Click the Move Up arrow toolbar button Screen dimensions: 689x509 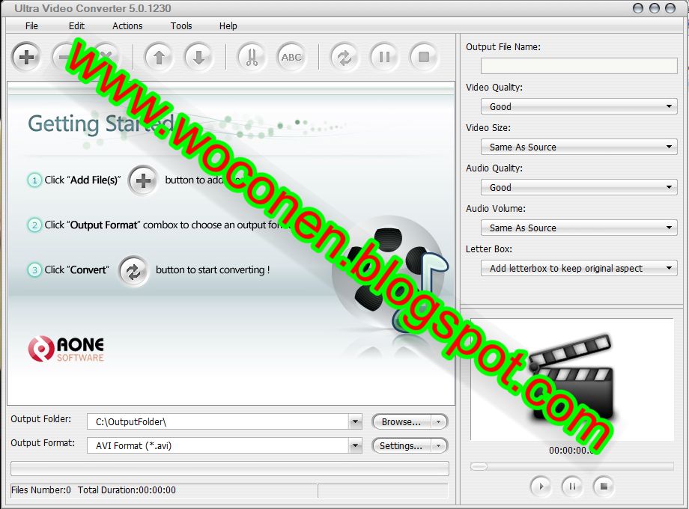(x=159, y=57)
